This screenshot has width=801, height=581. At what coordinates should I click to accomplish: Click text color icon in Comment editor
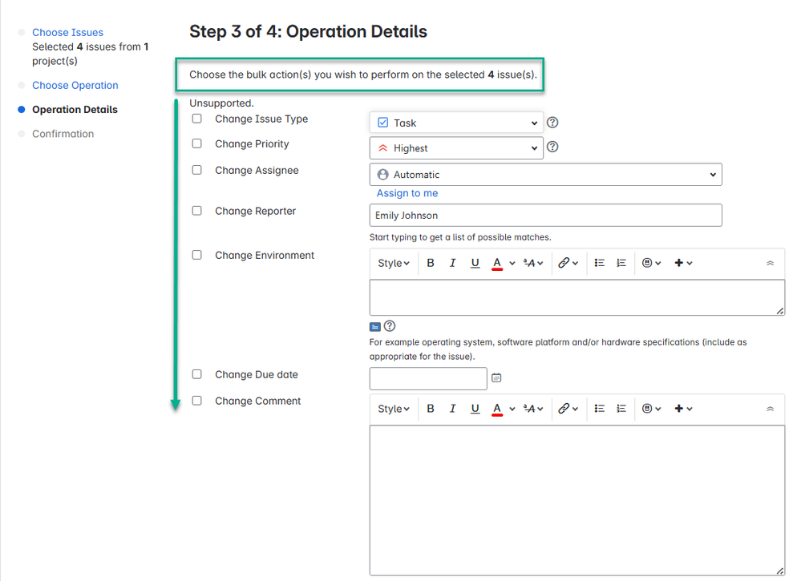point(497,409)
